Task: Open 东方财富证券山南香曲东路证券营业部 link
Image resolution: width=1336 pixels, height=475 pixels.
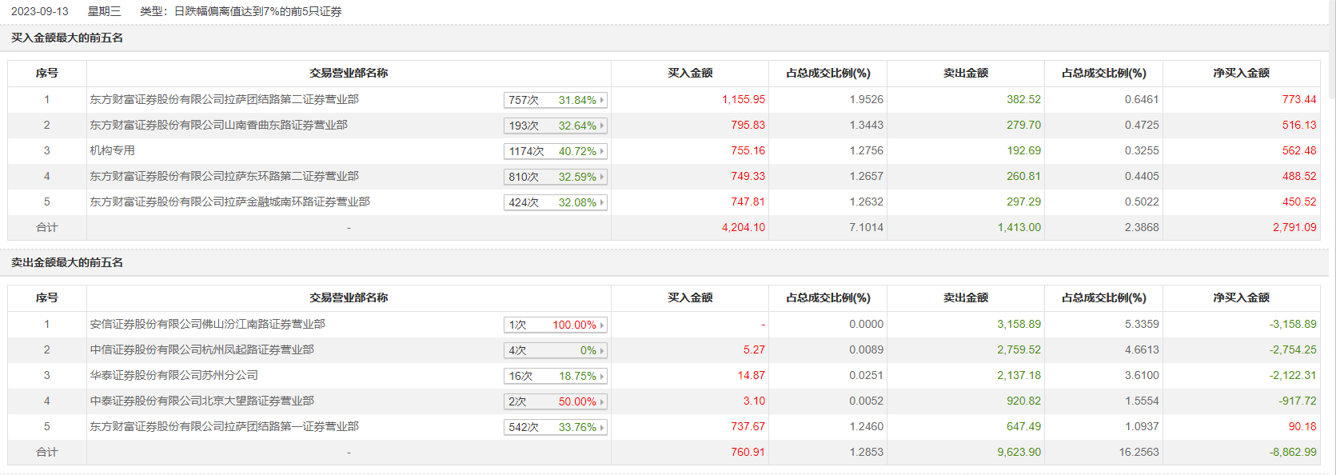Action: (218, 126)
